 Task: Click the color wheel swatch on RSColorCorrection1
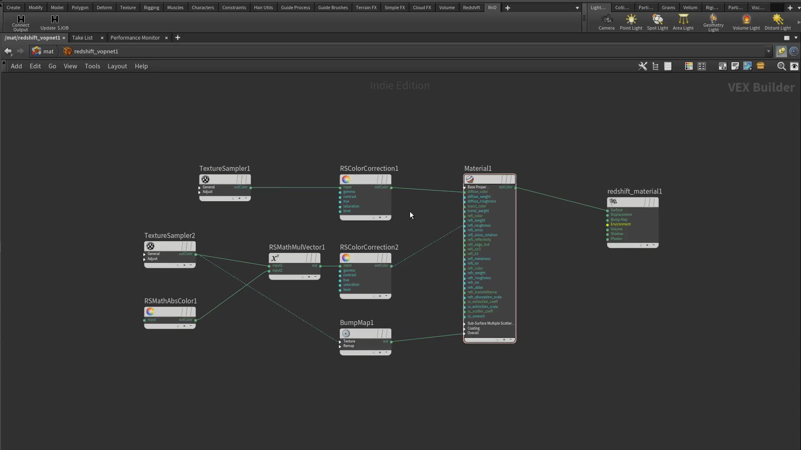(x=345, y=179)
